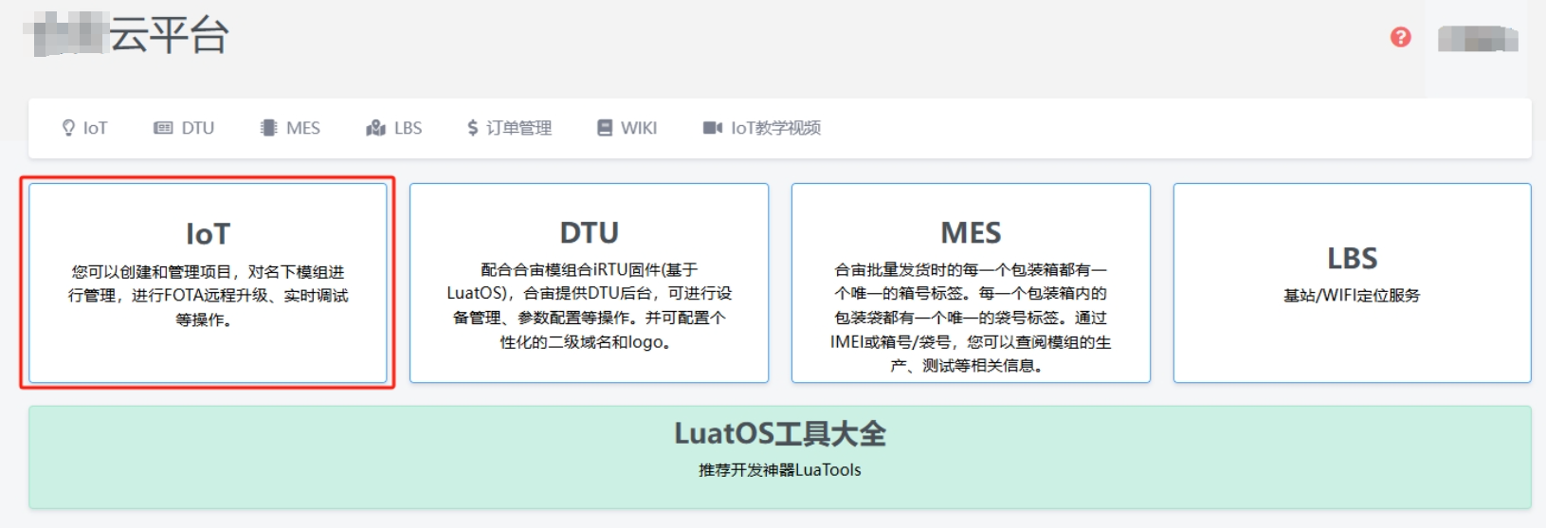1546x528 pixels.
Task: Select the MES chip icon in navbar
Action: tap(269, 128)
